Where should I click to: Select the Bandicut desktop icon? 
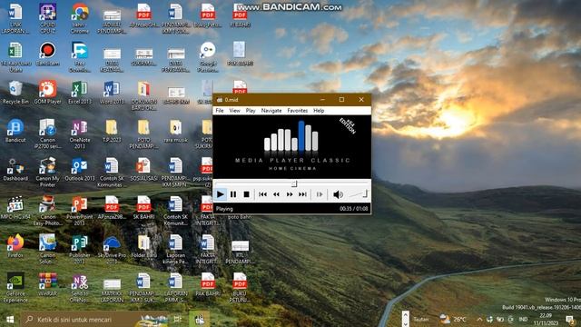[15, 131]
